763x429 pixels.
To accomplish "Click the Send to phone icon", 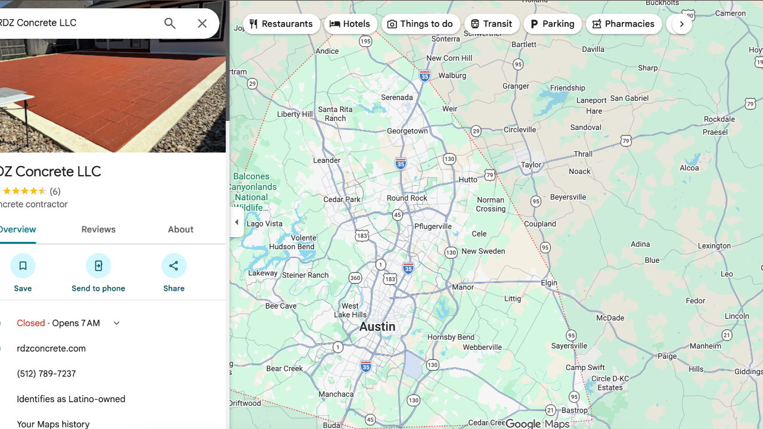I will [x=98, y=266].
